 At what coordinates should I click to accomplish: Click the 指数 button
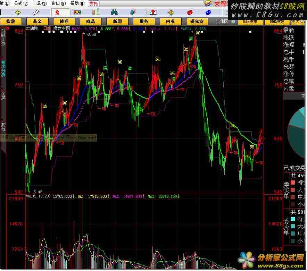11,21
